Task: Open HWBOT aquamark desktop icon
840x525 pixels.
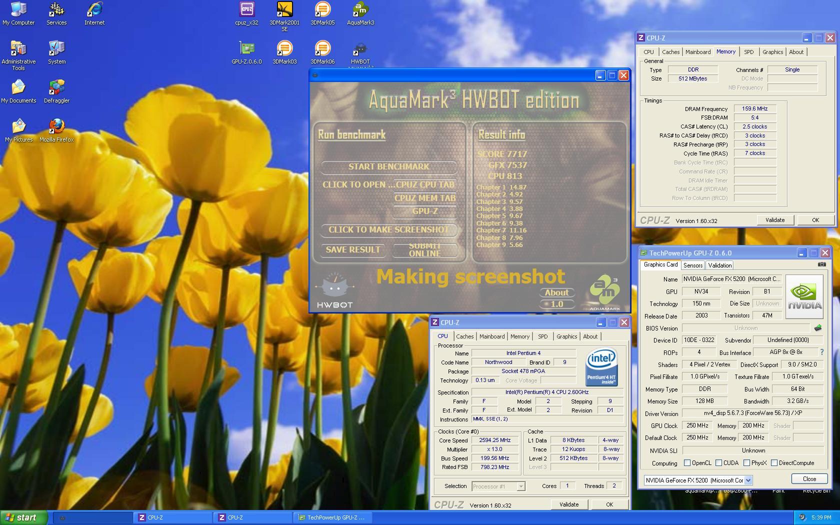Action: coord(360,53)
